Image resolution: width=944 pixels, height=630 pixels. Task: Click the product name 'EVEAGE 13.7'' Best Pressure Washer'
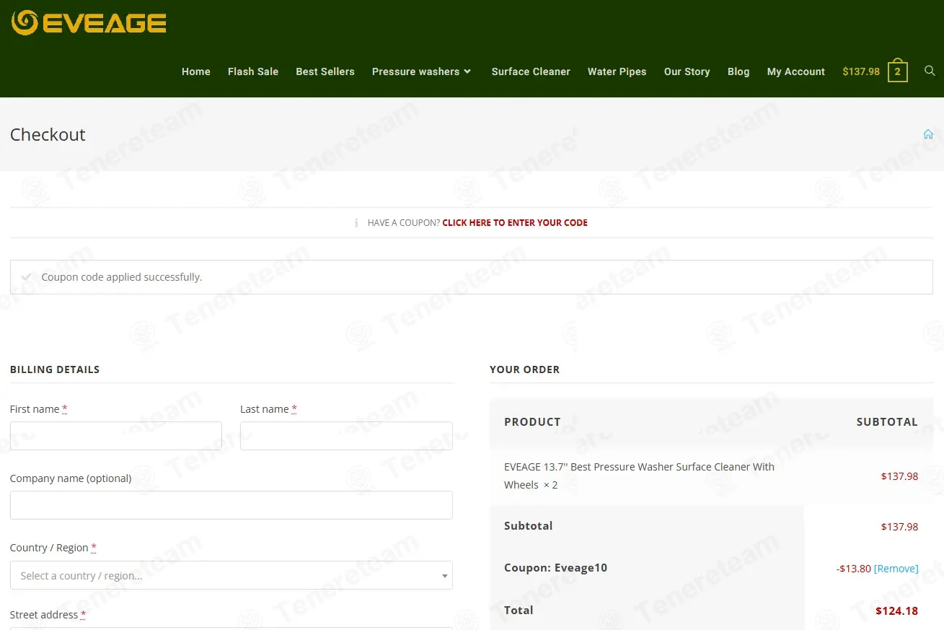click(639, 476)
